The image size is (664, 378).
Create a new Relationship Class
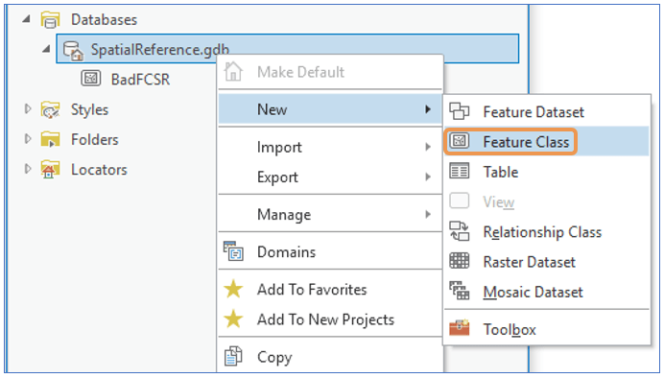(547, 231)
